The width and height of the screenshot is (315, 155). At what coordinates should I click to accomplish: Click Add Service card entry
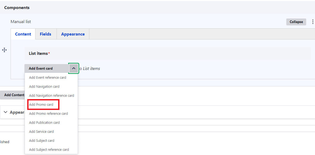click(41, 132)
